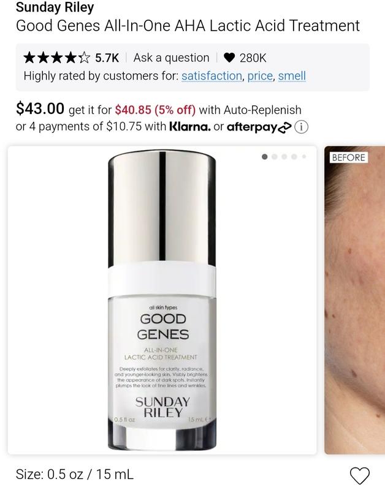Open the 5.7K reviews count
The width and height of the screenshot is (385, 490).
(107, 58)
